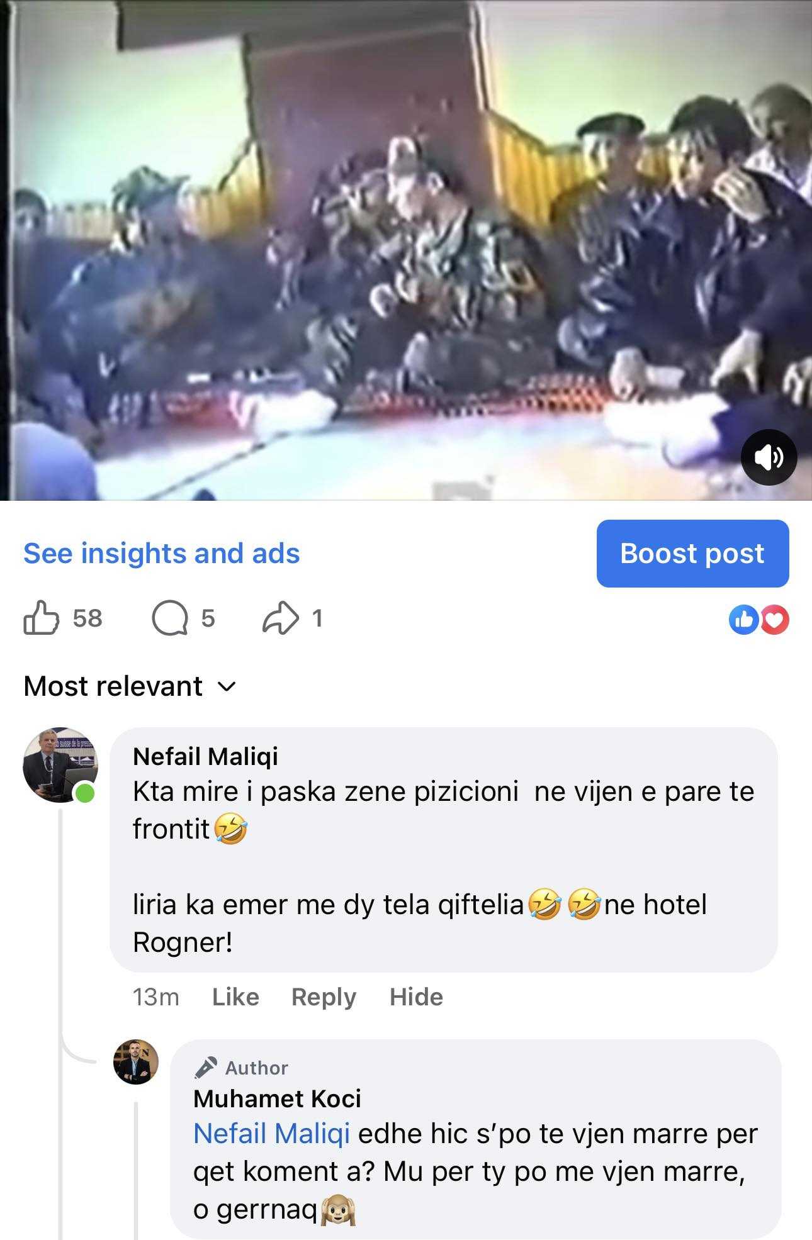Image resolution: width=812 pixels, height=1240 pixels.
Task: Open the Muhamet Koci author name
Action: (277, 1098)
